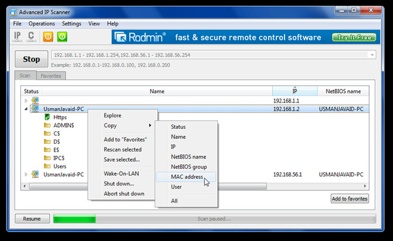Choose Abort shut down
Image resolution: width=393 pixels, height=241 pixels.
tap(123, 193)
